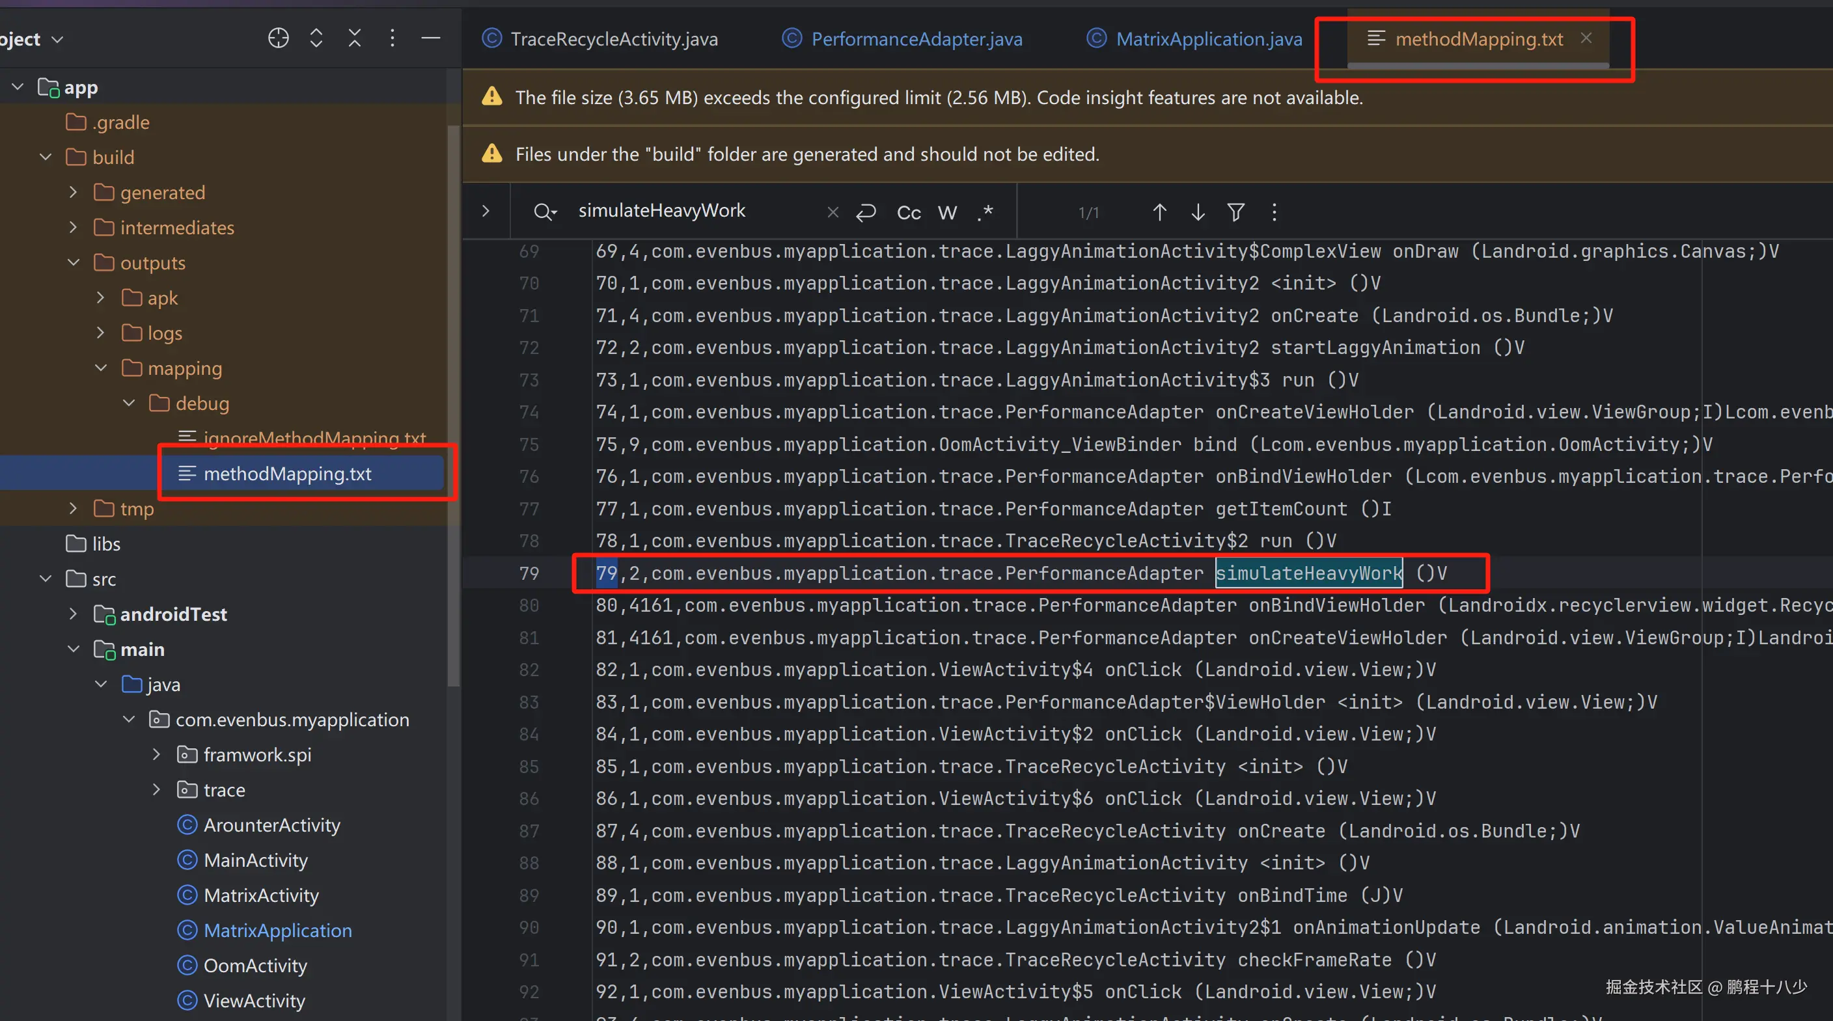Open MatrixApplication class in project tree

pyautogui.click(x=277, y=930)
